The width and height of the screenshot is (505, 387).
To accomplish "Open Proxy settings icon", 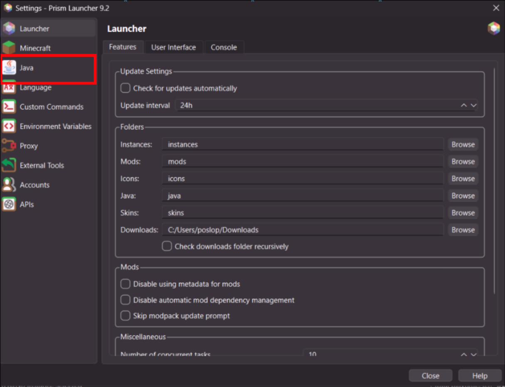I will pyautogui.click(x=9, y=146).
